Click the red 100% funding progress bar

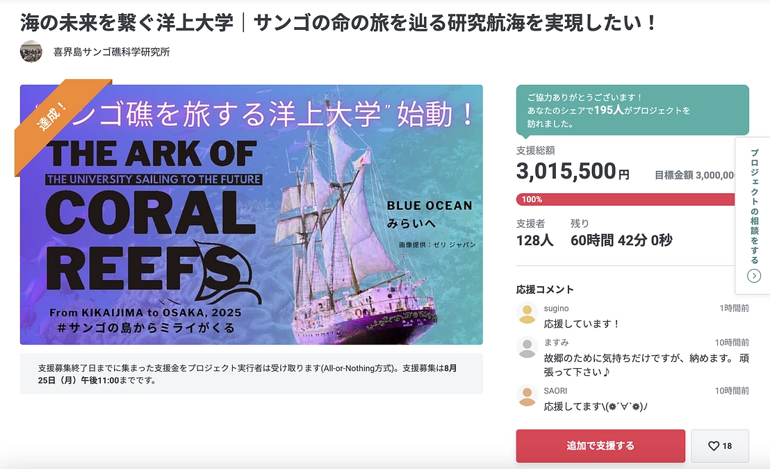coord(625,199)
